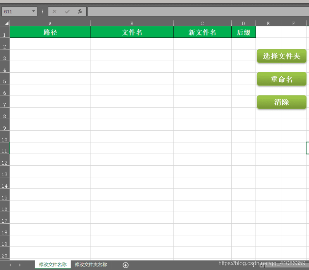Screen dimensions: 309x270
Task: Select row 5 by its row header
Action: pos(5,82)
